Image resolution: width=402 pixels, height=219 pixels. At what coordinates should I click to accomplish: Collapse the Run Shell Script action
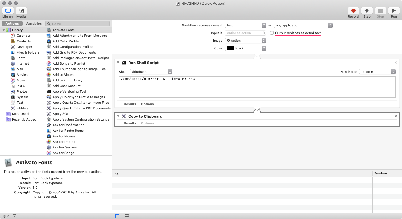(118, 63)
